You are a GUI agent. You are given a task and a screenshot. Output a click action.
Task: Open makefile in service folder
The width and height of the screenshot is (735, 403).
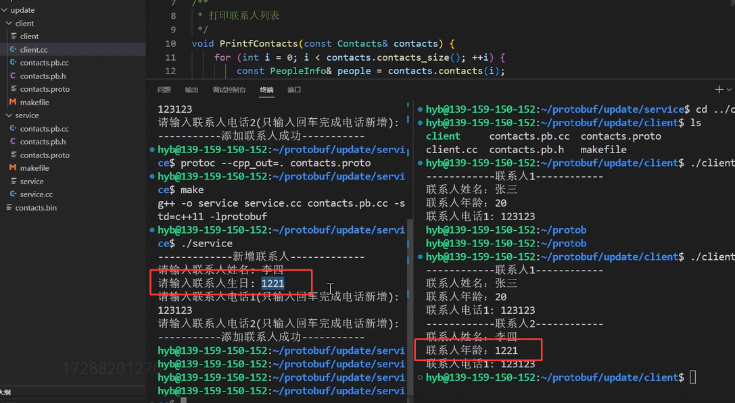[34, 168]
